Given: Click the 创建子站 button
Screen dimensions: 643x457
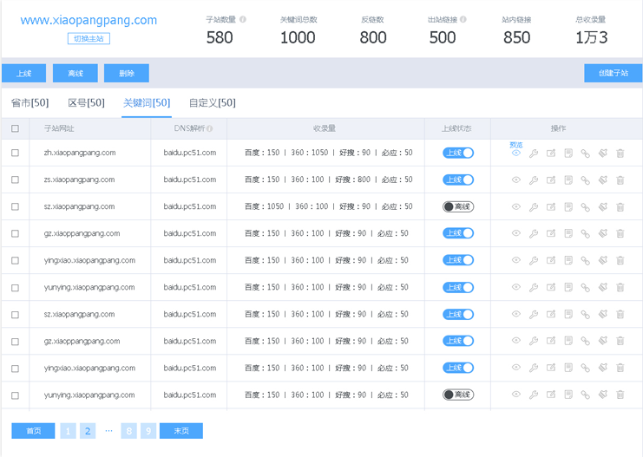Looking at the screenshot, I should point(613,73).
